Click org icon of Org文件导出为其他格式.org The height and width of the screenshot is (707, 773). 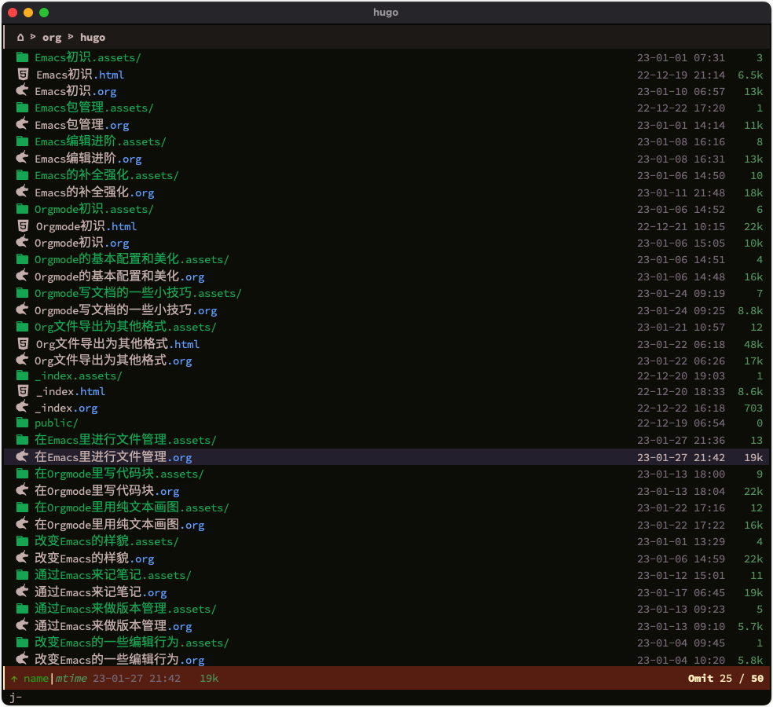pos(22,361)
